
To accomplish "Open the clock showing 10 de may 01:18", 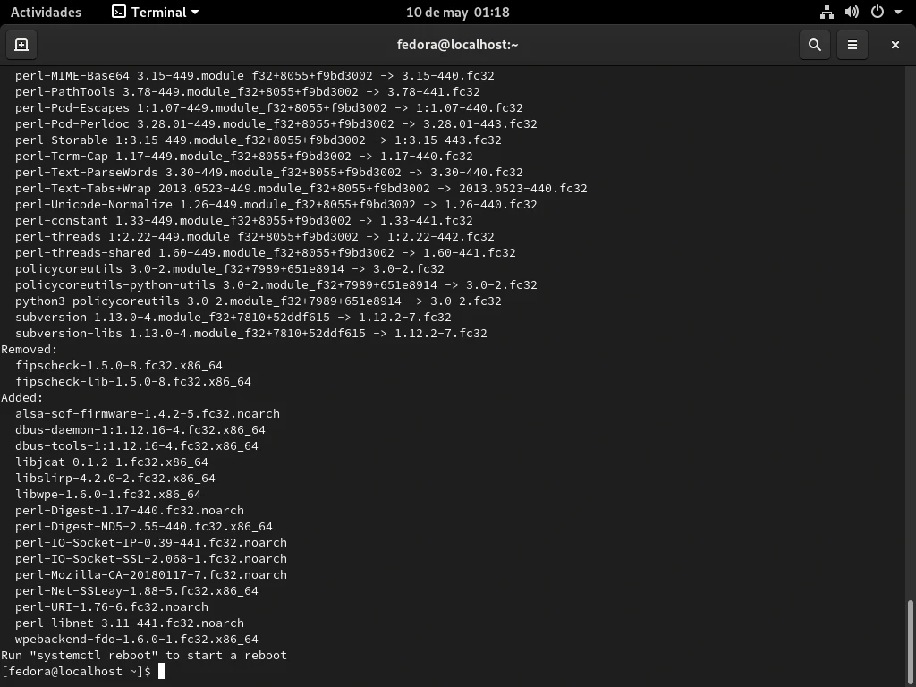I will (457, 13).
